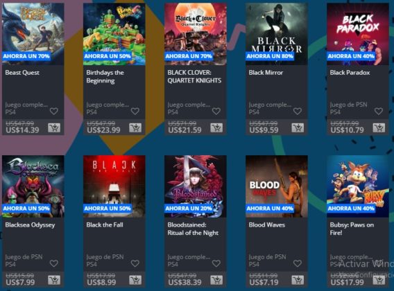
Task: Open the Bloodstained: Ritual of the Night title
Action: point(193,229)
